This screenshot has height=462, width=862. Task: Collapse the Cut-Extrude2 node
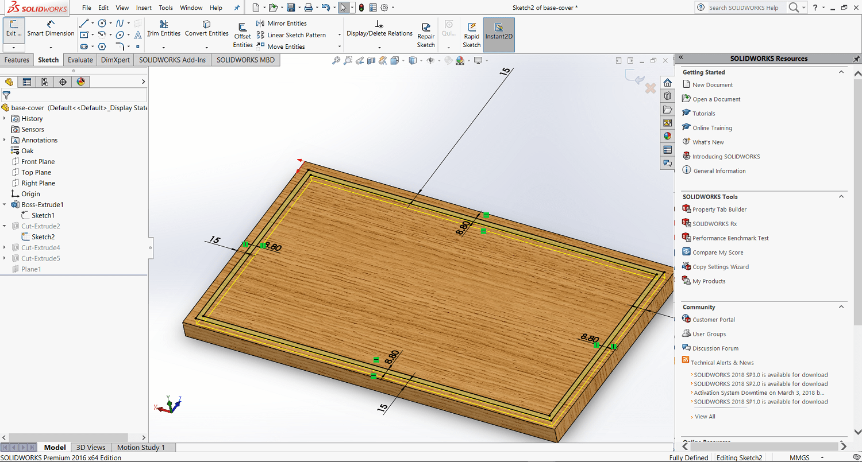(x=5, y=226)
